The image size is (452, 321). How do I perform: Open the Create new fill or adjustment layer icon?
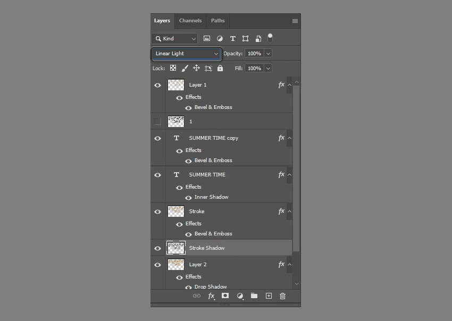[x=239, y=296]
